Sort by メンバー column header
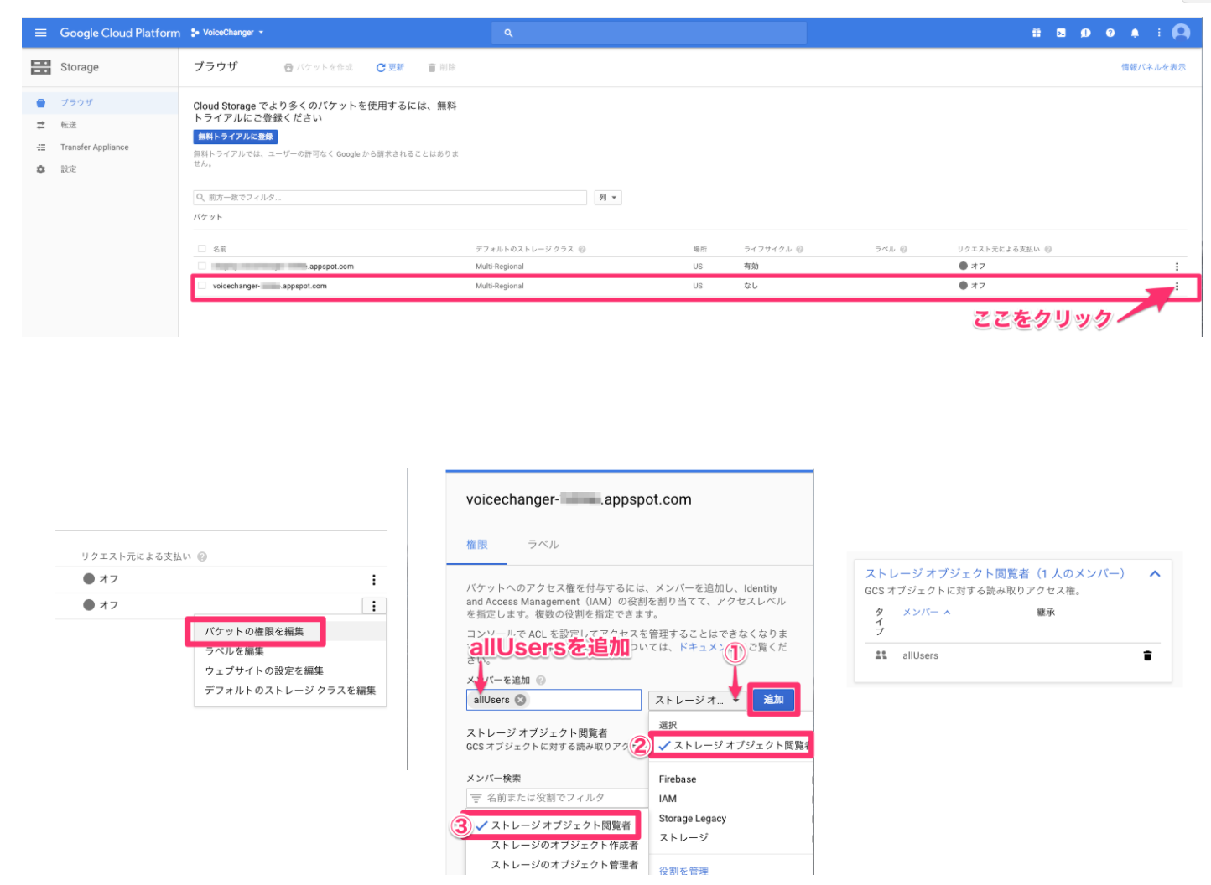 click(926, 613)
